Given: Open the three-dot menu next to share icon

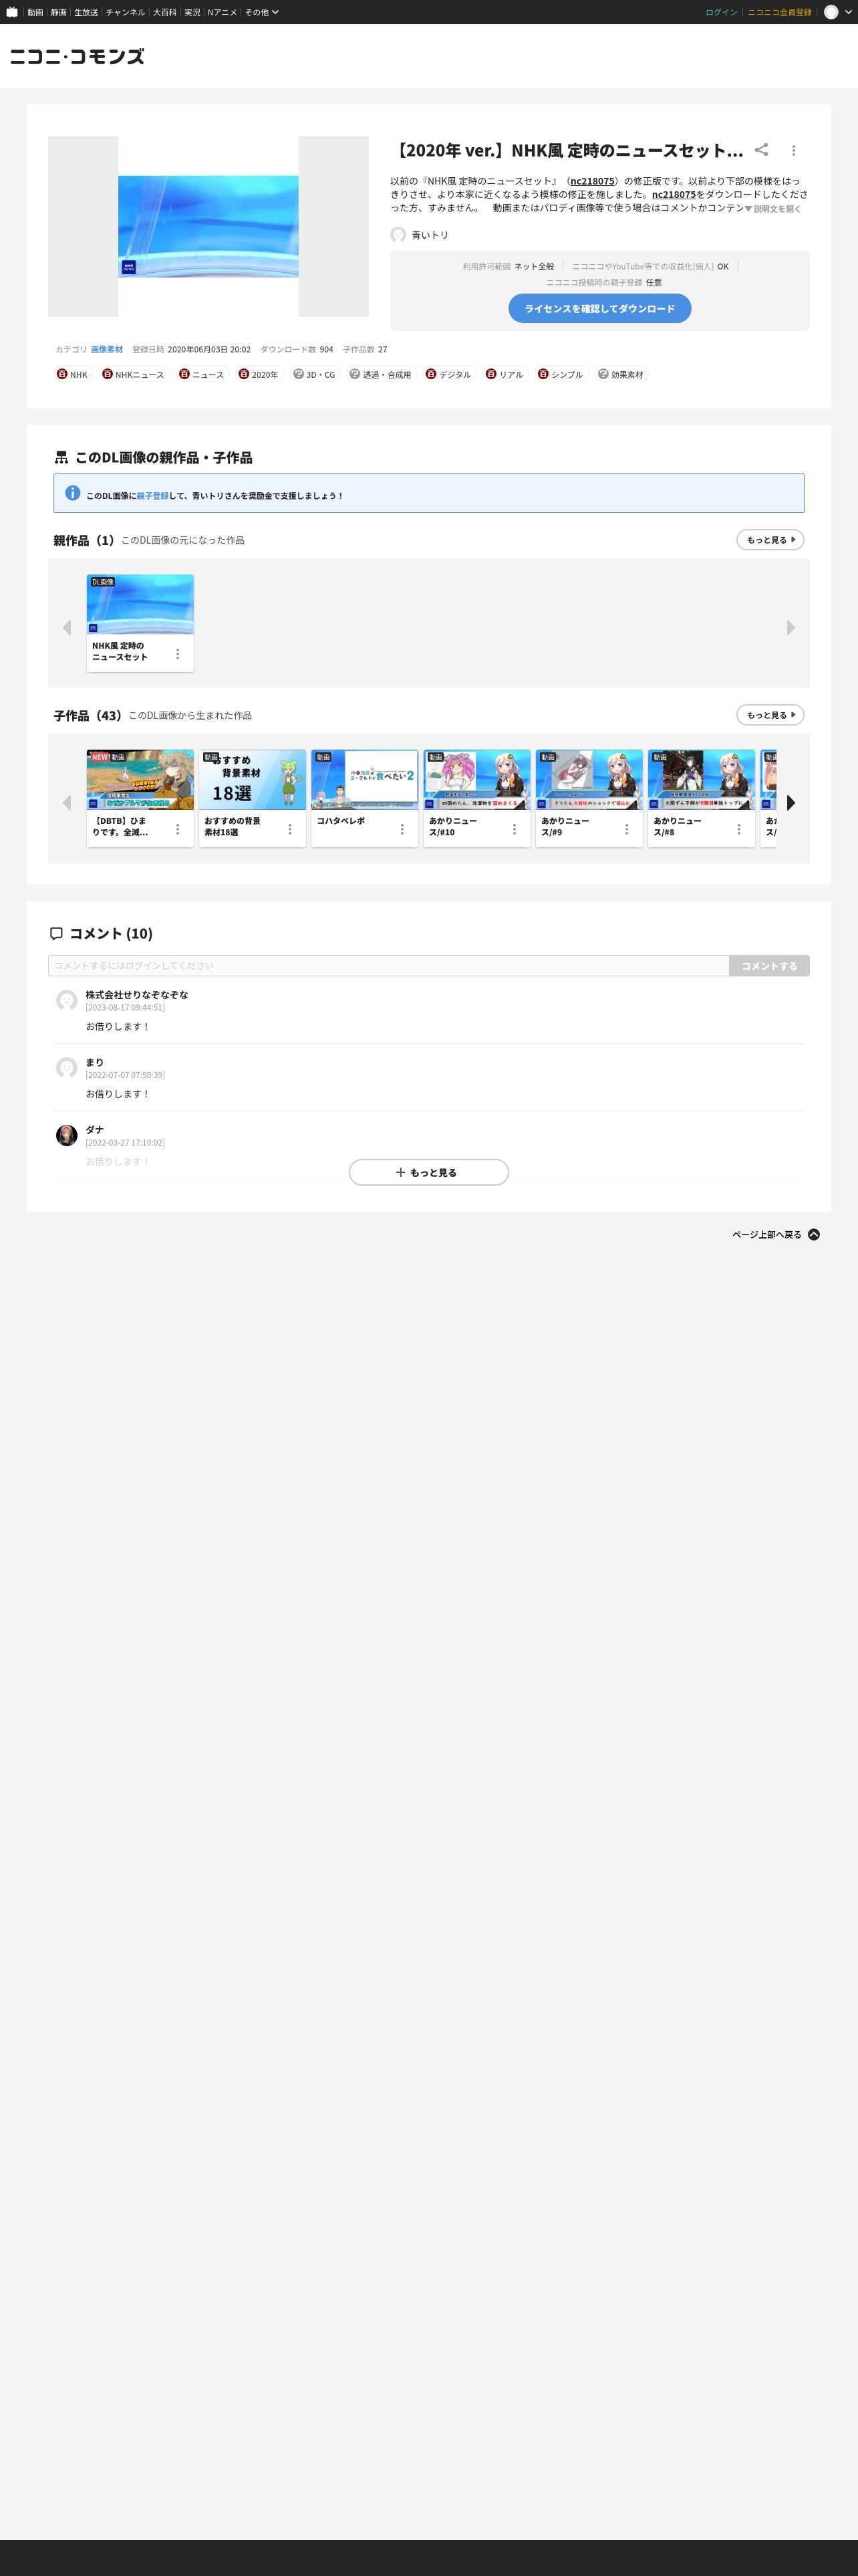Looking at the screenshot, I should point(793,150).
